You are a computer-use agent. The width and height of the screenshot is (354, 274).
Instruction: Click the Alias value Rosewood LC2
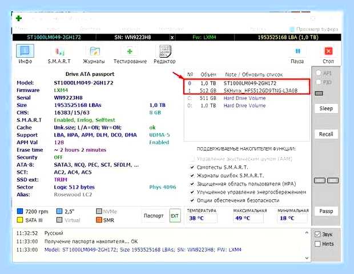pos(73,195)
